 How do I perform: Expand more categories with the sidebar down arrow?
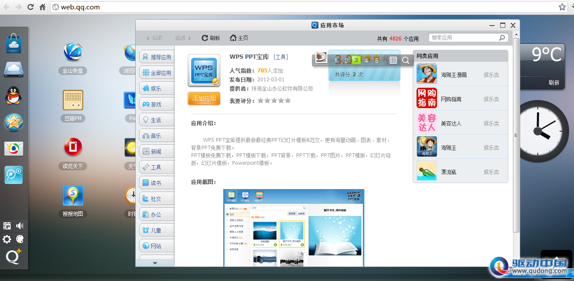tap(155, 263)
